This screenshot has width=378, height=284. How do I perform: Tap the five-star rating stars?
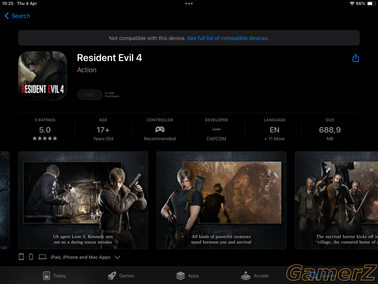coord(45,139)
